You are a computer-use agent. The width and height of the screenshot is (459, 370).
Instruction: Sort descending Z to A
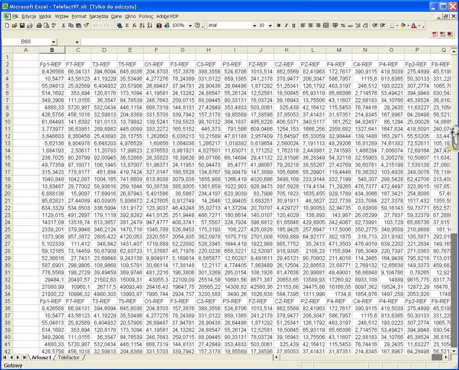click(x=150, y=26)
